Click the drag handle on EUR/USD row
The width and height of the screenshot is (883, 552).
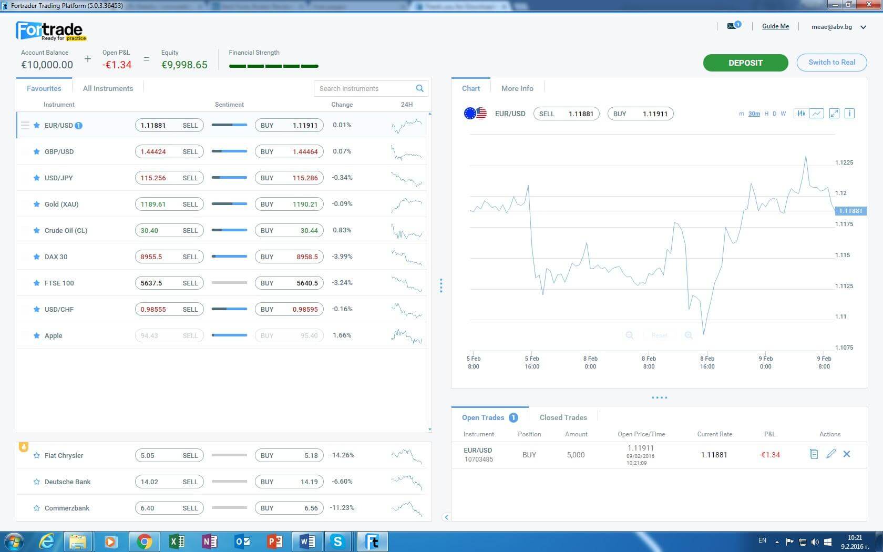(x=25, y=125)
